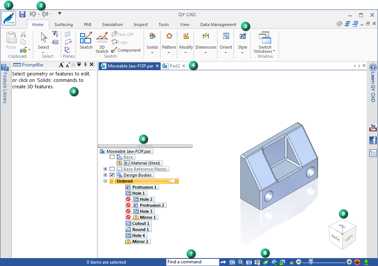The width and height of the screenshot is (378, 266).
Task: Expand the Design Bodies tree node
Action: pyautogui.click(x=105, y=175)
